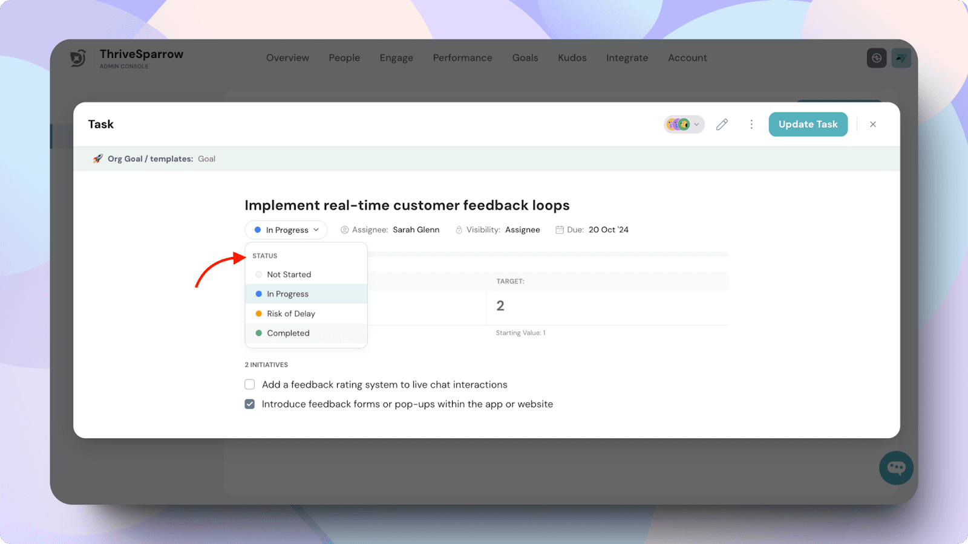Click the ThriveSparrow logo icon

(78, 58)
